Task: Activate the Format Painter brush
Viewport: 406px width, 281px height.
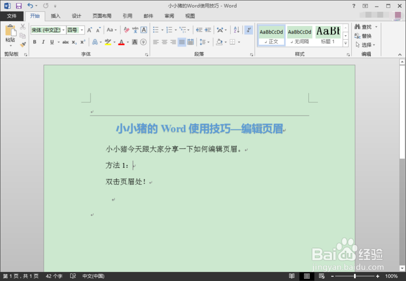Action: tap(23, 45)
